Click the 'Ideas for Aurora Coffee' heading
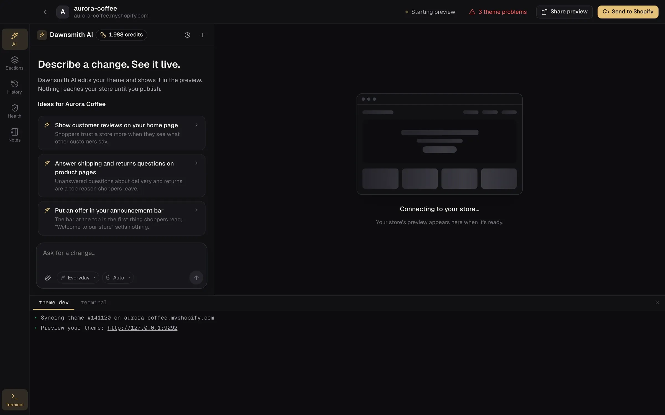Viewport: 665px width, 415px height. coord(72,104)
